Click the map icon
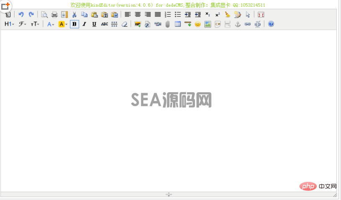The width and height of the screenshot is (341, 200). (x=208, y=24)
